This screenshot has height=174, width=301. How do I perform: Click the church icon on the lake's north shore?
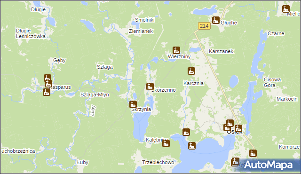pos(192,146)
